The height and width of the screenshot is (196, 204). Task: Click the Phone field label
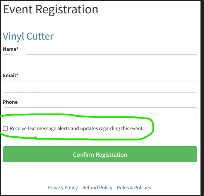(10, 102)
